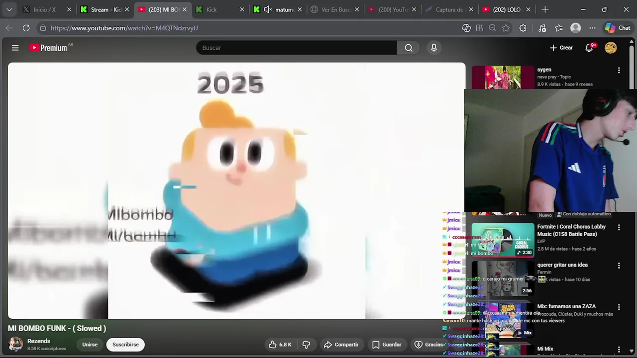637x358 pixels.
Task: Reload the page with refresh icon
Action: click(x=26, y=28)
